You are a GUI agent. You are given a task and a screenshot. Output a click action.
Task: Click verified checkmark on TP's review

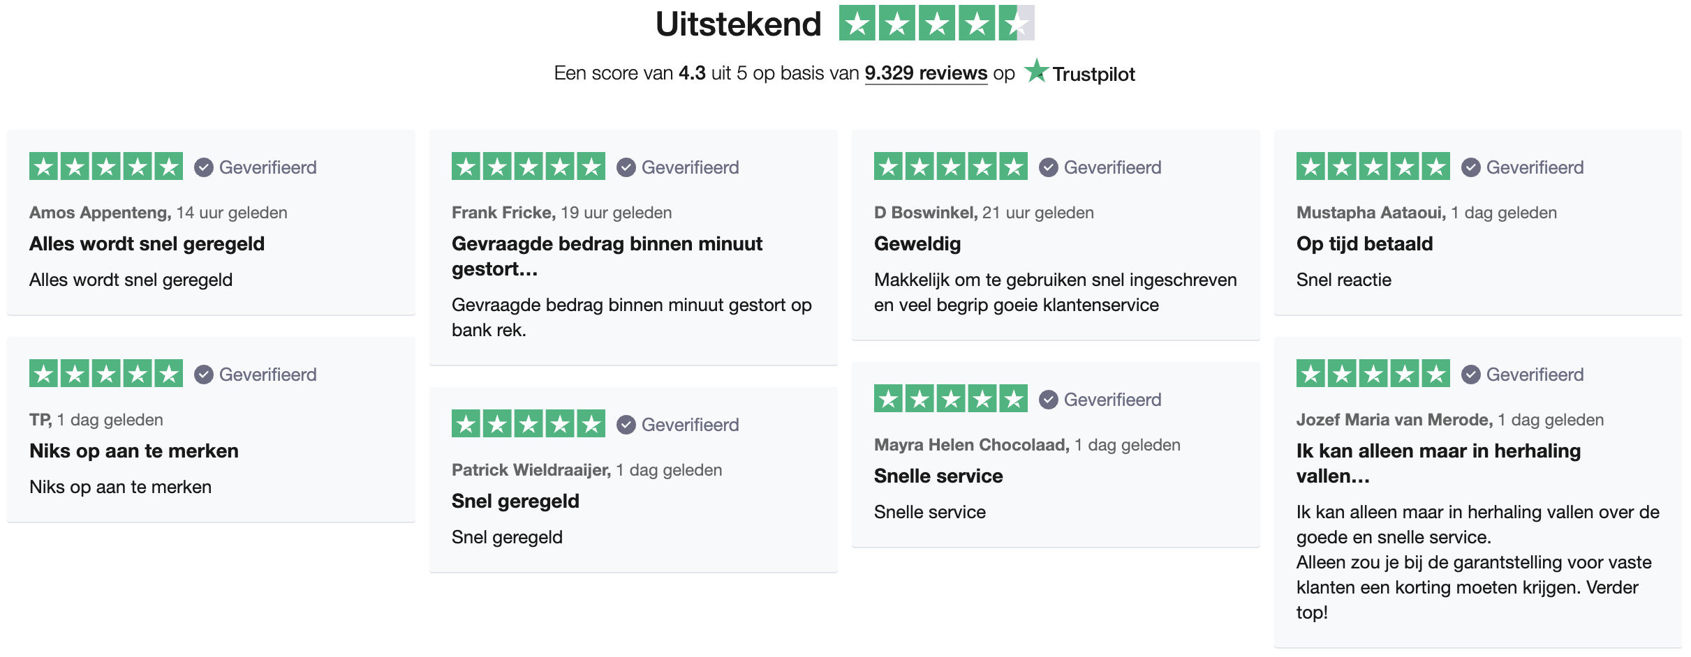tap(204, 375)
